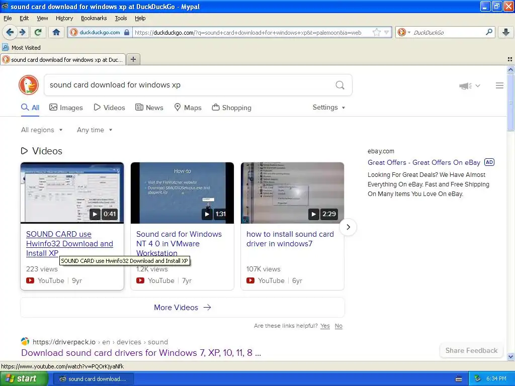Switch to the News tab
This screenshot has height=386, width=515.
[x=149, y=108]
